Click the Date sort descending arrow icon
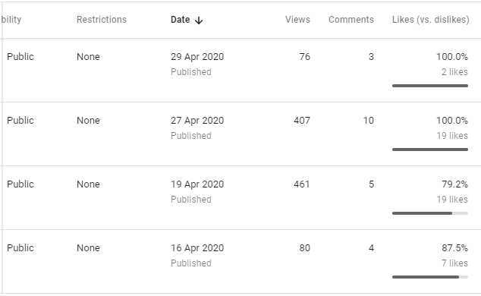The image size is (481, 296). [199, 20]
